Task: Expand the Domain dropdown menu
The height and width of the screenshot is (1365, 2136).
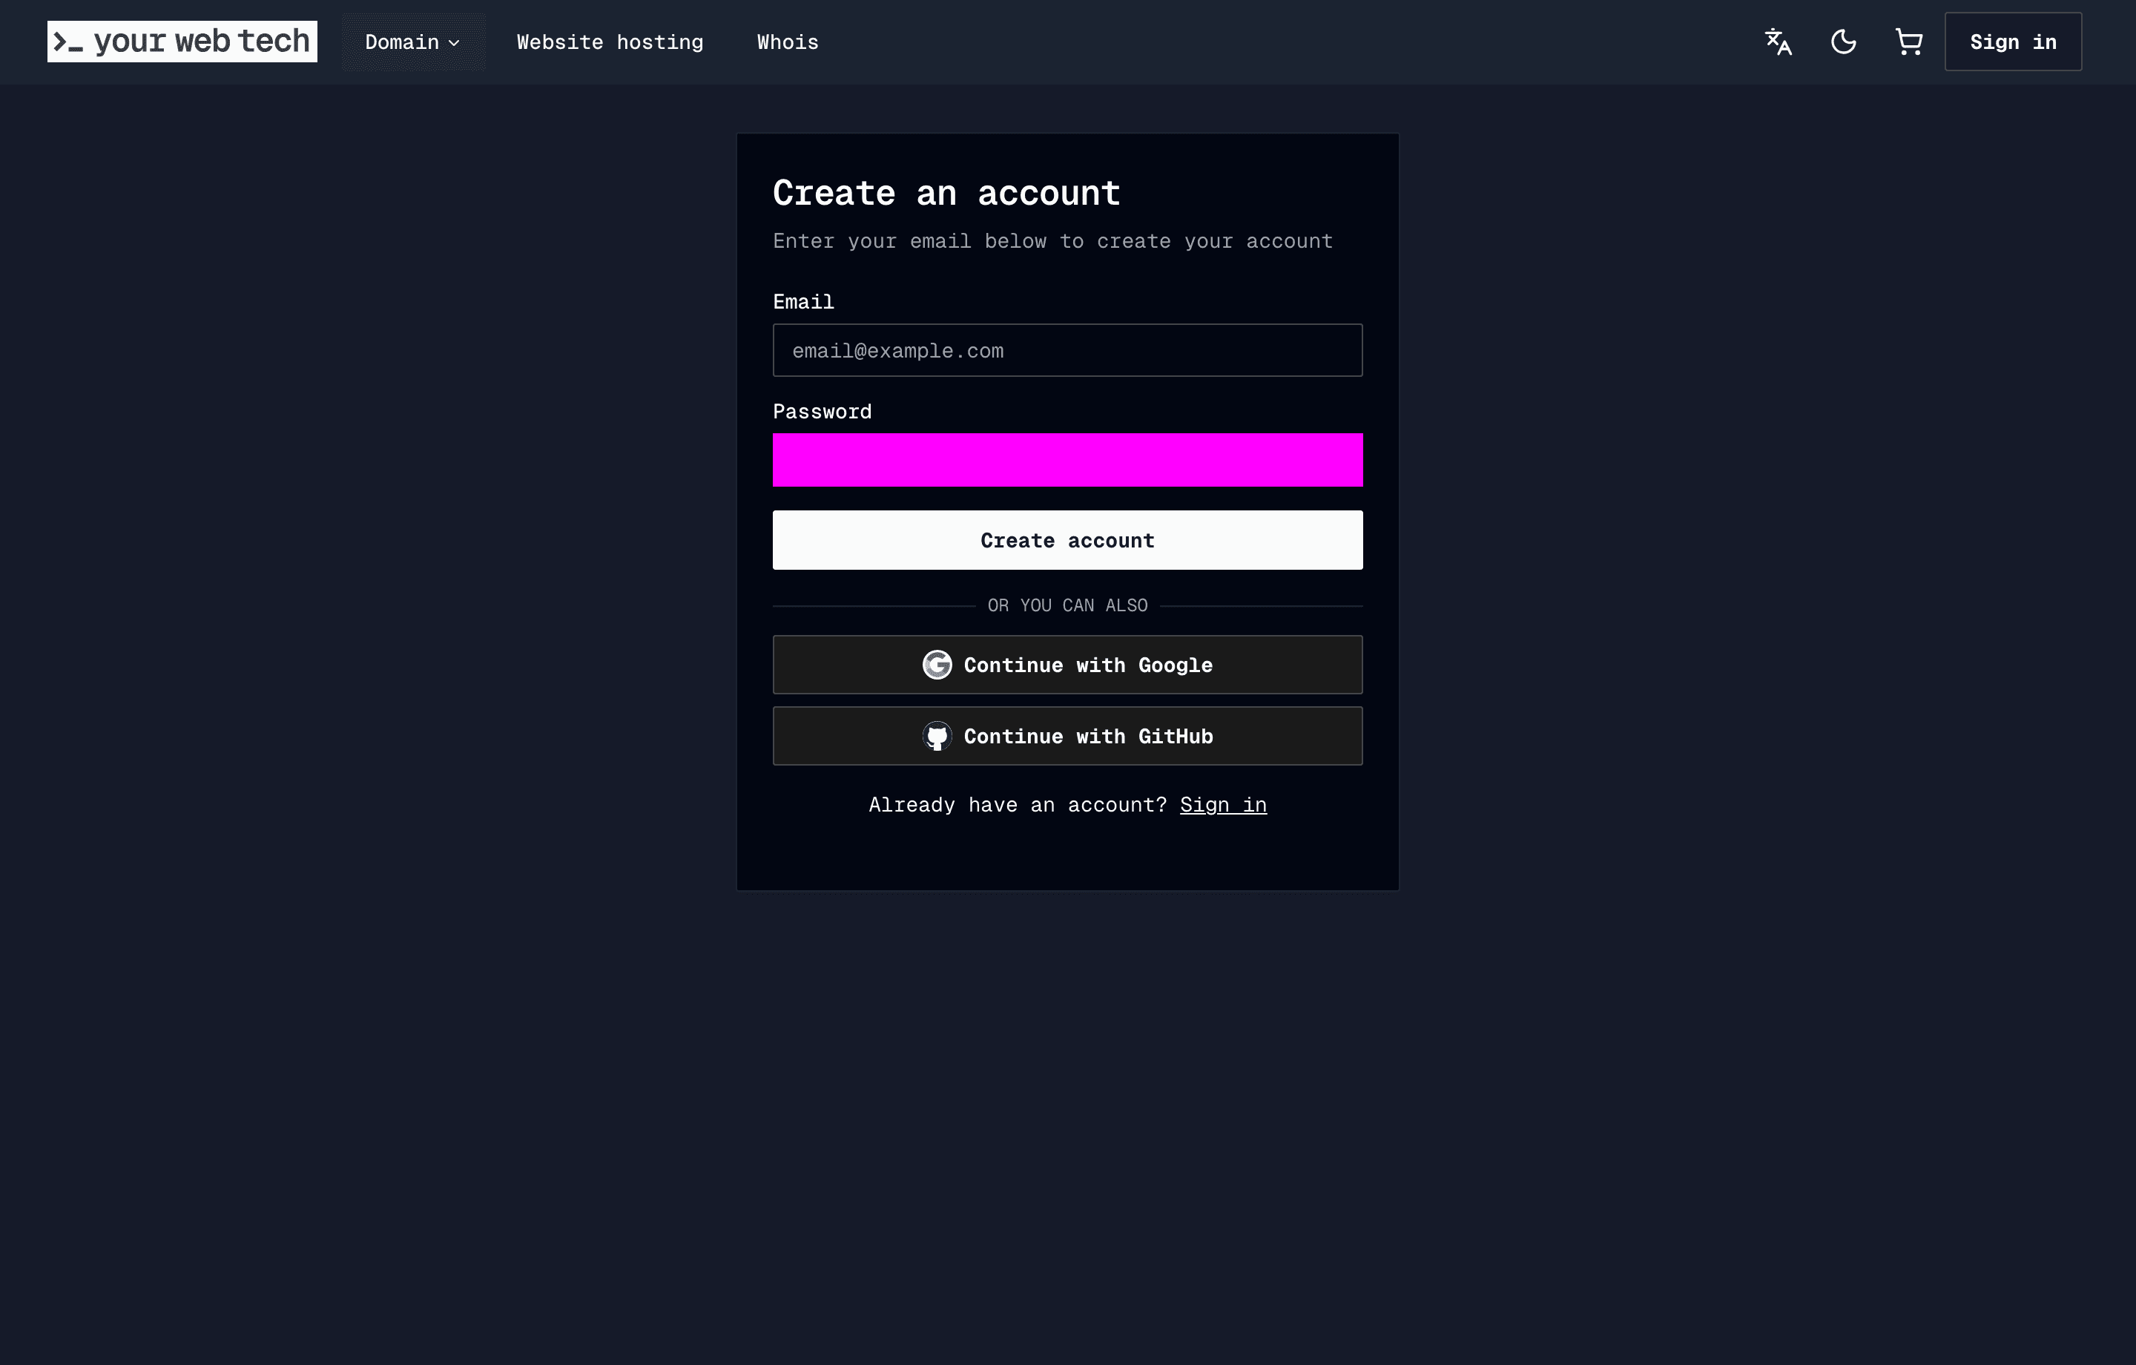Action: pyautogui.click(x=412, y=42)
